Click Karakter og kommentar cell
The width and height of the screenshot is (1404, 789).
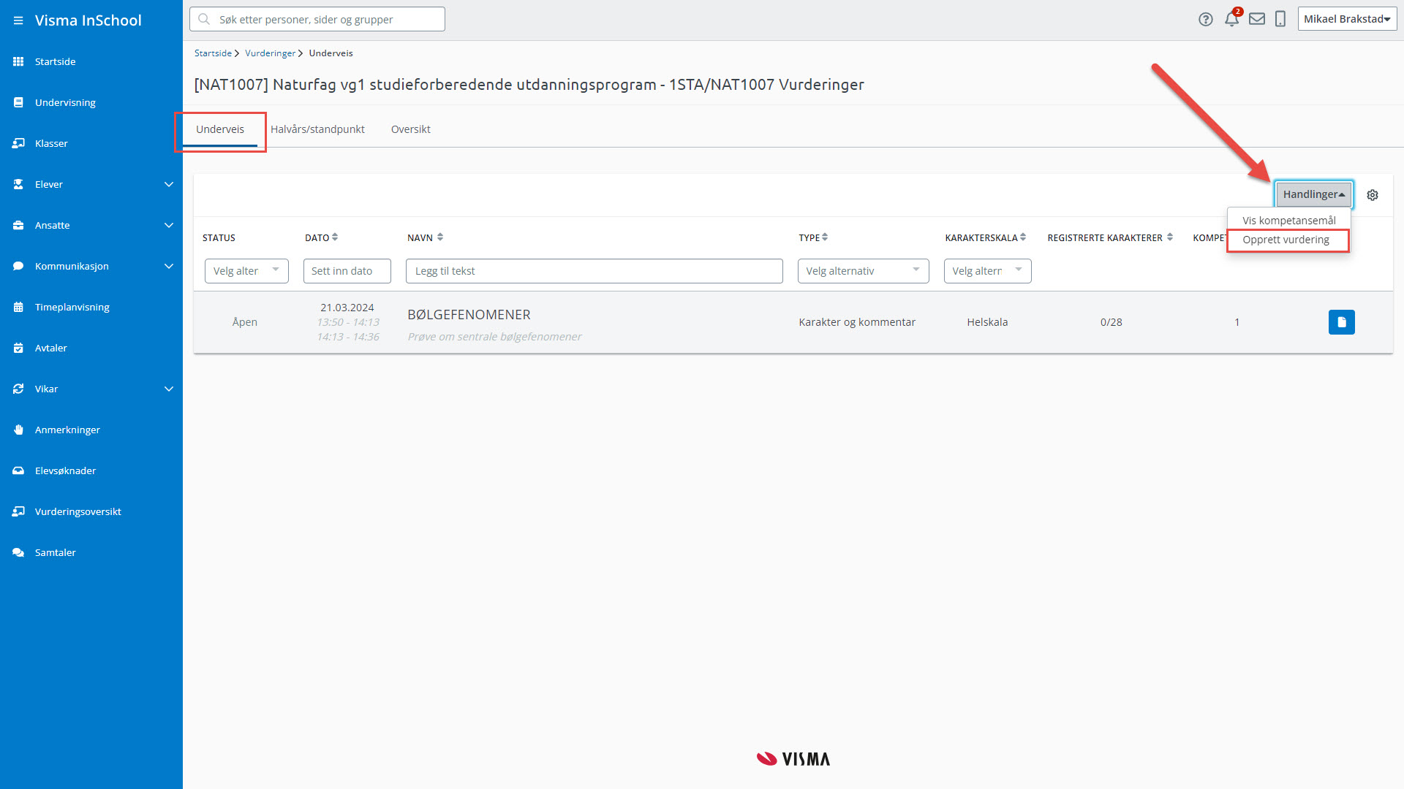857,322
